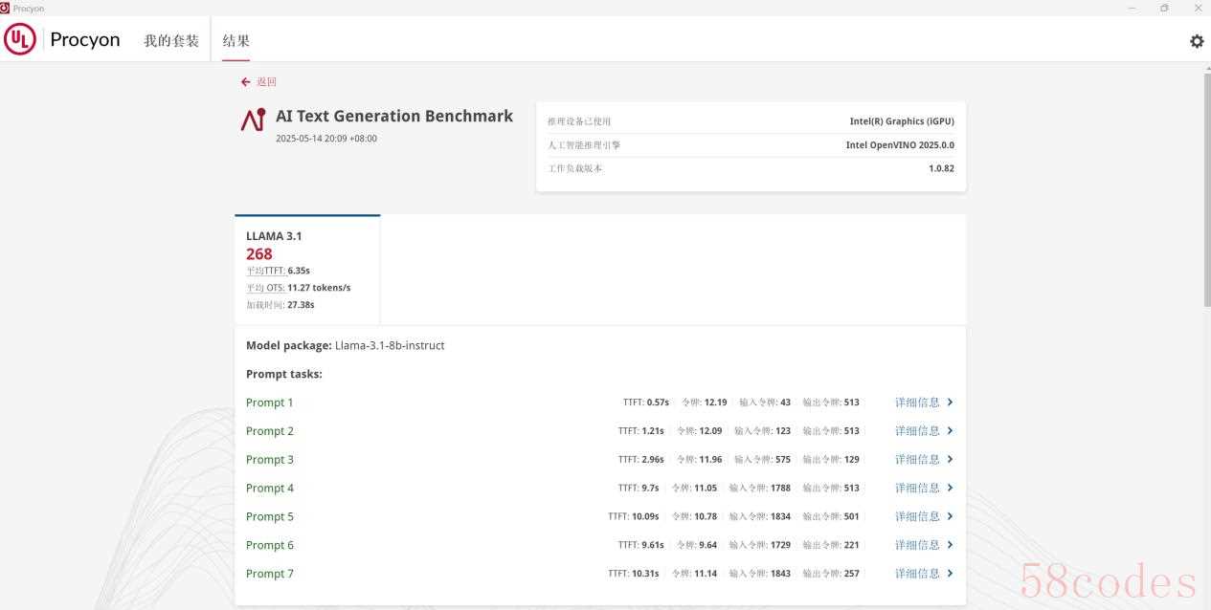
Task: Switch to the 结果 tab
Action: click(x=235, y=41)
